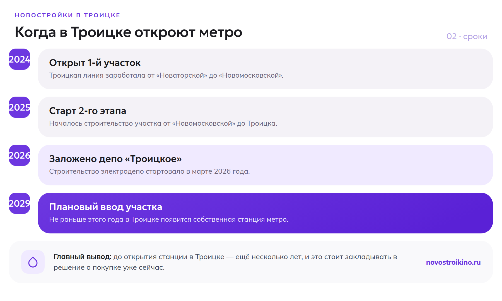Click the heading «Открыт 1-й участок»
The height and width of the screenshot is (301, 502).
tap(95, 63)
